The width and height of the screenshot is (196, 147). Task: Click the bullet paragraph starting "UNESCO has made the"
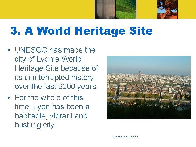[56, 68]
